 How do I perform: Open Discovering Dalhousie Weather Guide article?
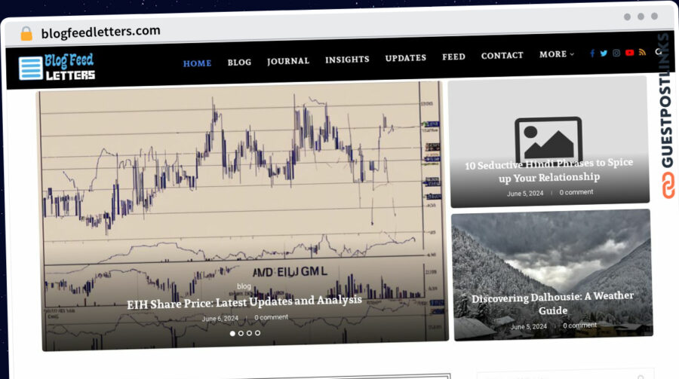[552, 304]
